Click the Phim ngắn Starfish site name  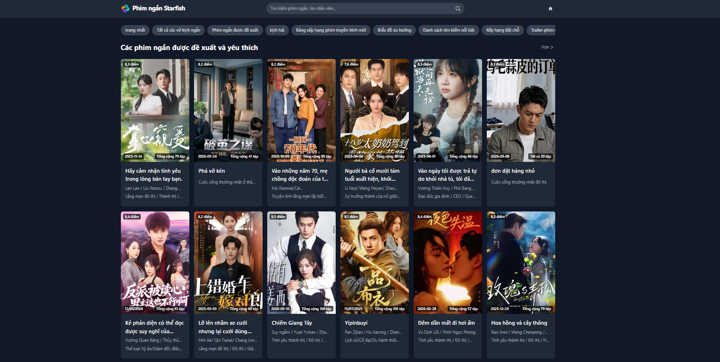tap(159, 8)
